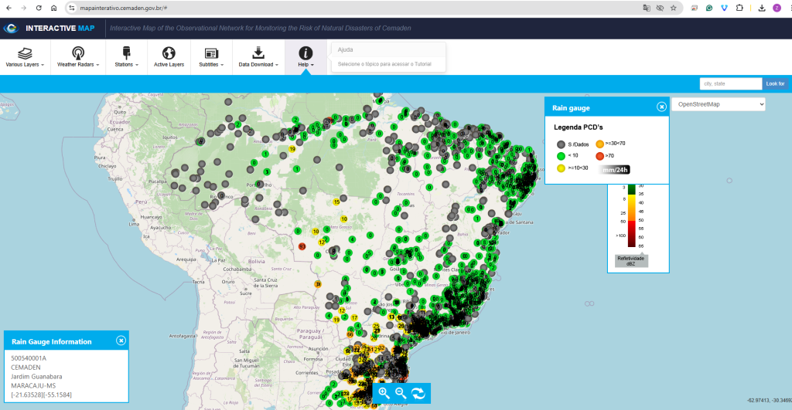Close the Rain gauge legend panel
Viewport: 792px width, 410px height.
[x=661, y=107]
